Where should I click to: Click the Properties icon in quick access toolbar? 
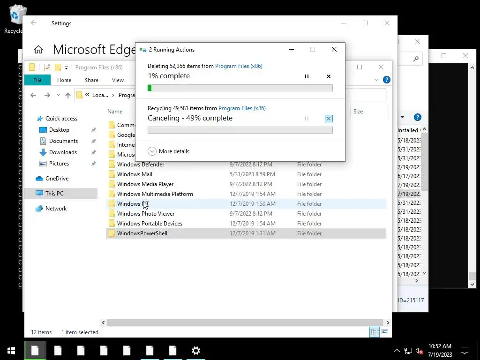47,67
